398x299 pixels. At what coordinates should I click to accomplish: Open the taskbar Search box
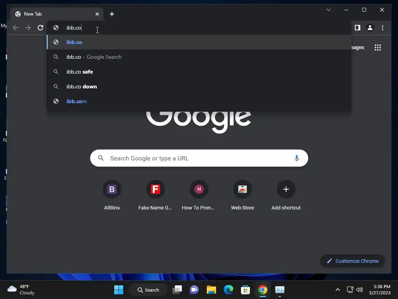tap(148, 290)
